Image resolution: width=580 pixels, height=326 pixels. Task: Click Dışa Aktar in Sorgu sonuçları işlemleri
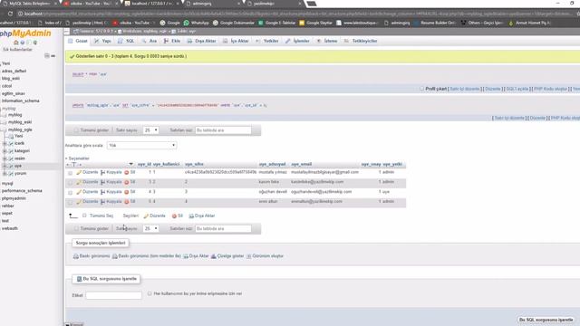(x=196, y=256)
